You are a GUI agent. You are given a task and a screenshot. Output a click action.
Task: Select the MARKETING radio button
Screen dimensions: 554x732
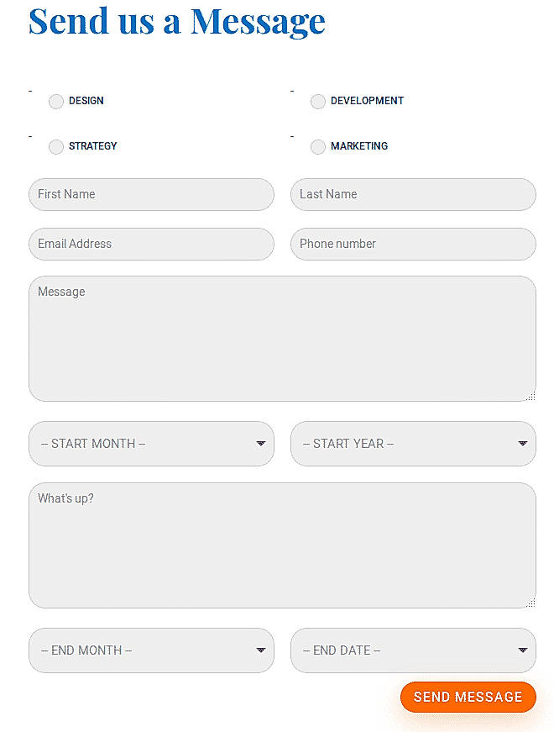point(318,146)
